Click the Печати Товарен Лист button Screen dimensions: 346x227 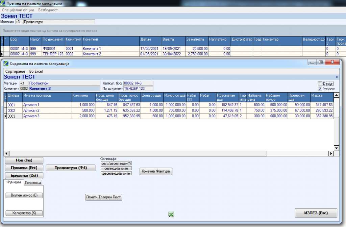click(103, 197)
